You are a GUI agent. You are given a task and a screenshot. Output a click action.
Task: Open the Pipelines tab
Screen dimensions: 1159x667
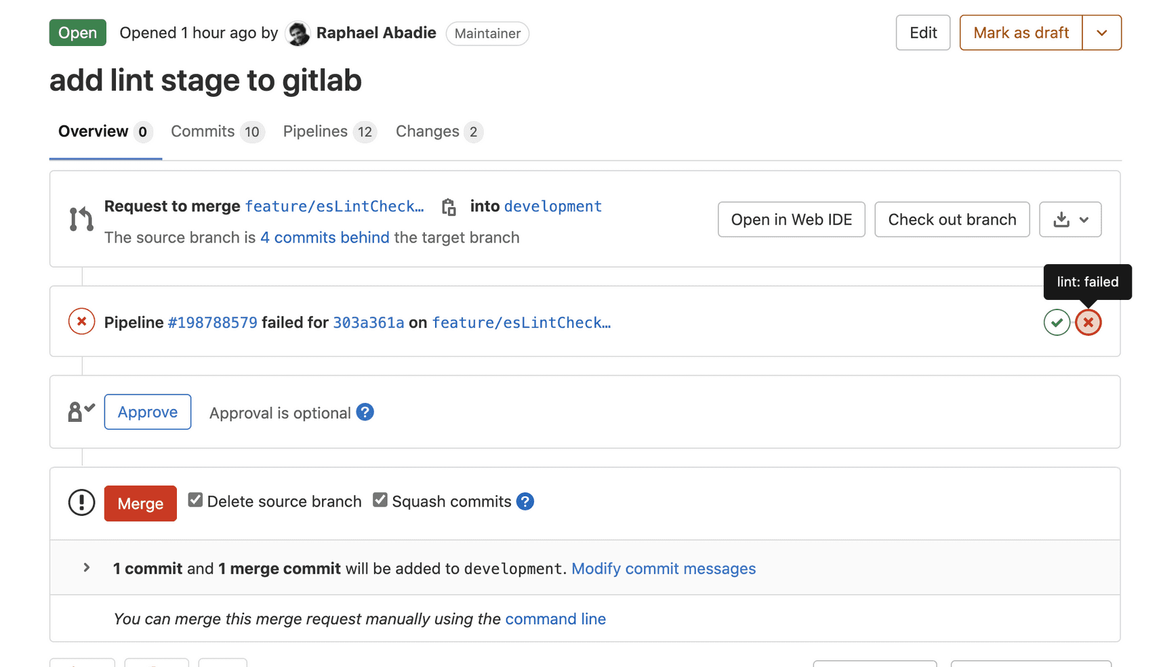[314, 131]
